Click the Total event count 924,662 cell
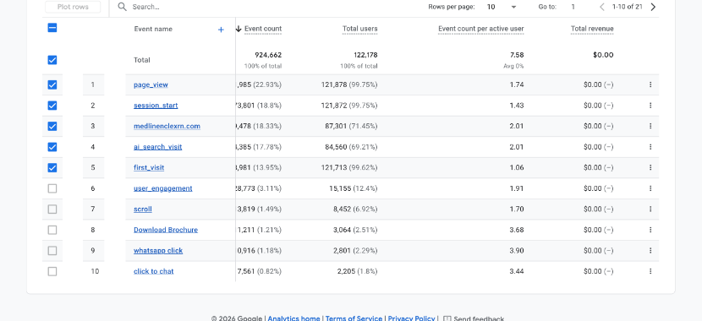 coord(268,55)
